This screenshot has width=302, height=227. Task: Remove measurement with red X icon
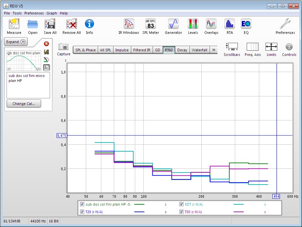46,44
